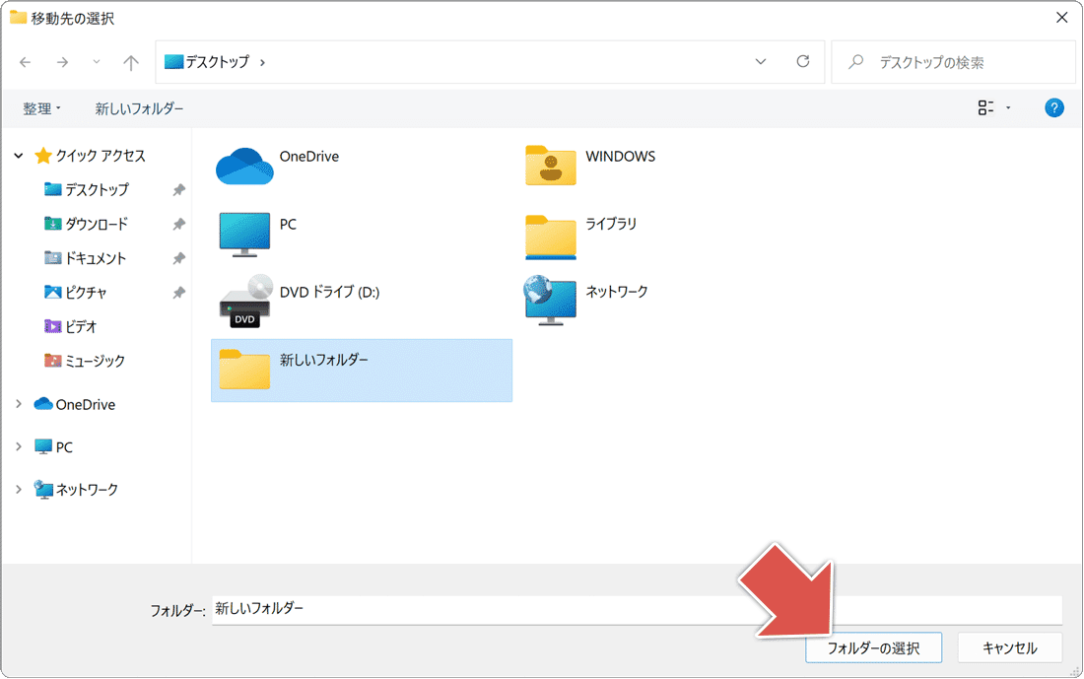The image size is (1084, 679).
Task: Click the blue help question mark icon
Action: pos(1054,107)
